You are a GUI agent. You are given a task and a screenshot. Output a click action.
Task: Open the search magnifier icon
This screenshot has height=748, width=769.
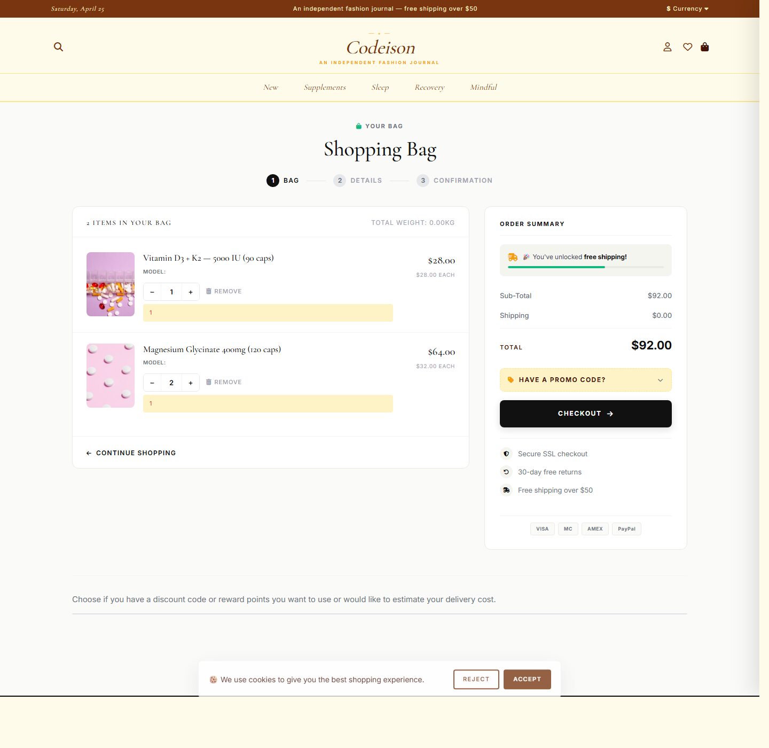pyautogui.click(x=58, y=47)
